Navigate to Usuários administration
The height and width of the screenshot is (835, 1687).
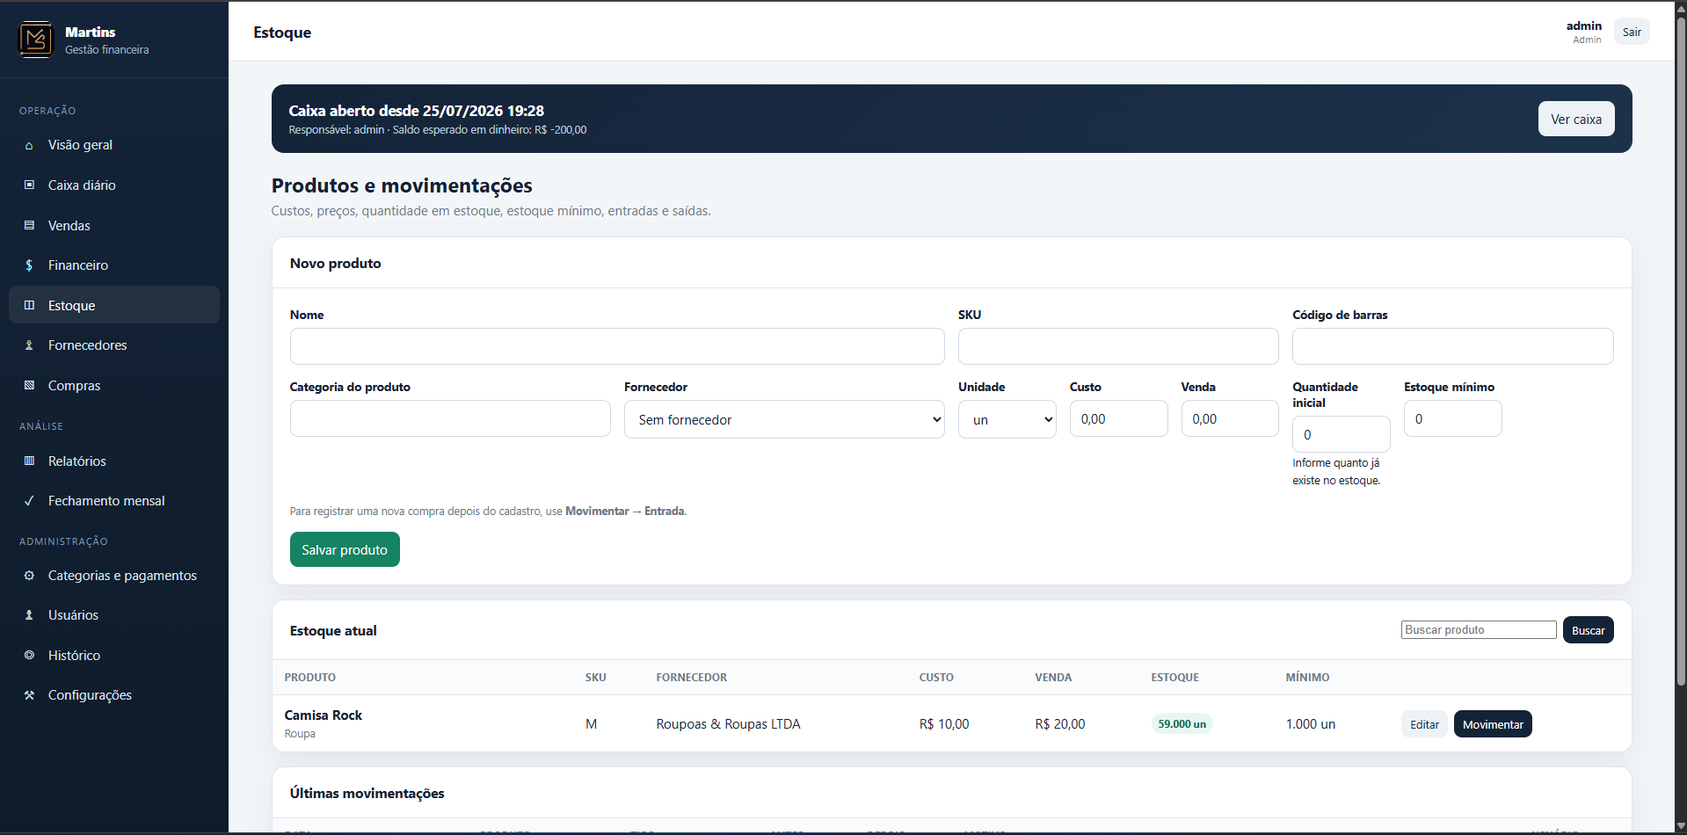[114, 615]
